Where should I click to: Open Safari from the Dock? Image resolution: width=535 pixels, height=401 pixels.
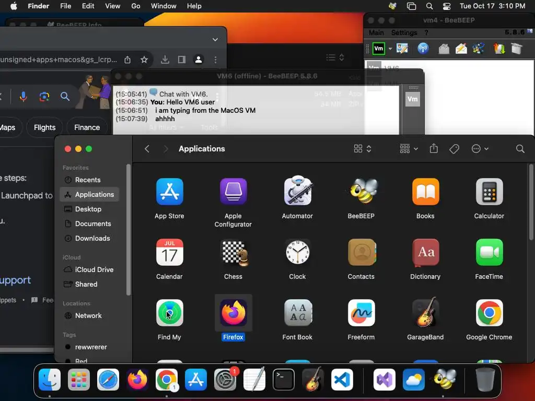108,380
